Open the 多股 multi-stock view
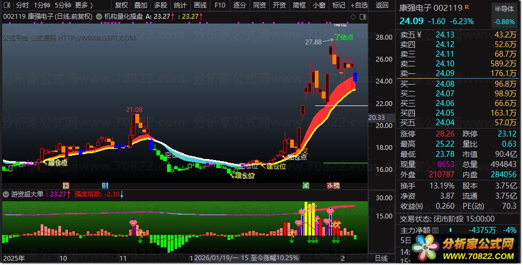 coord(161,5)
